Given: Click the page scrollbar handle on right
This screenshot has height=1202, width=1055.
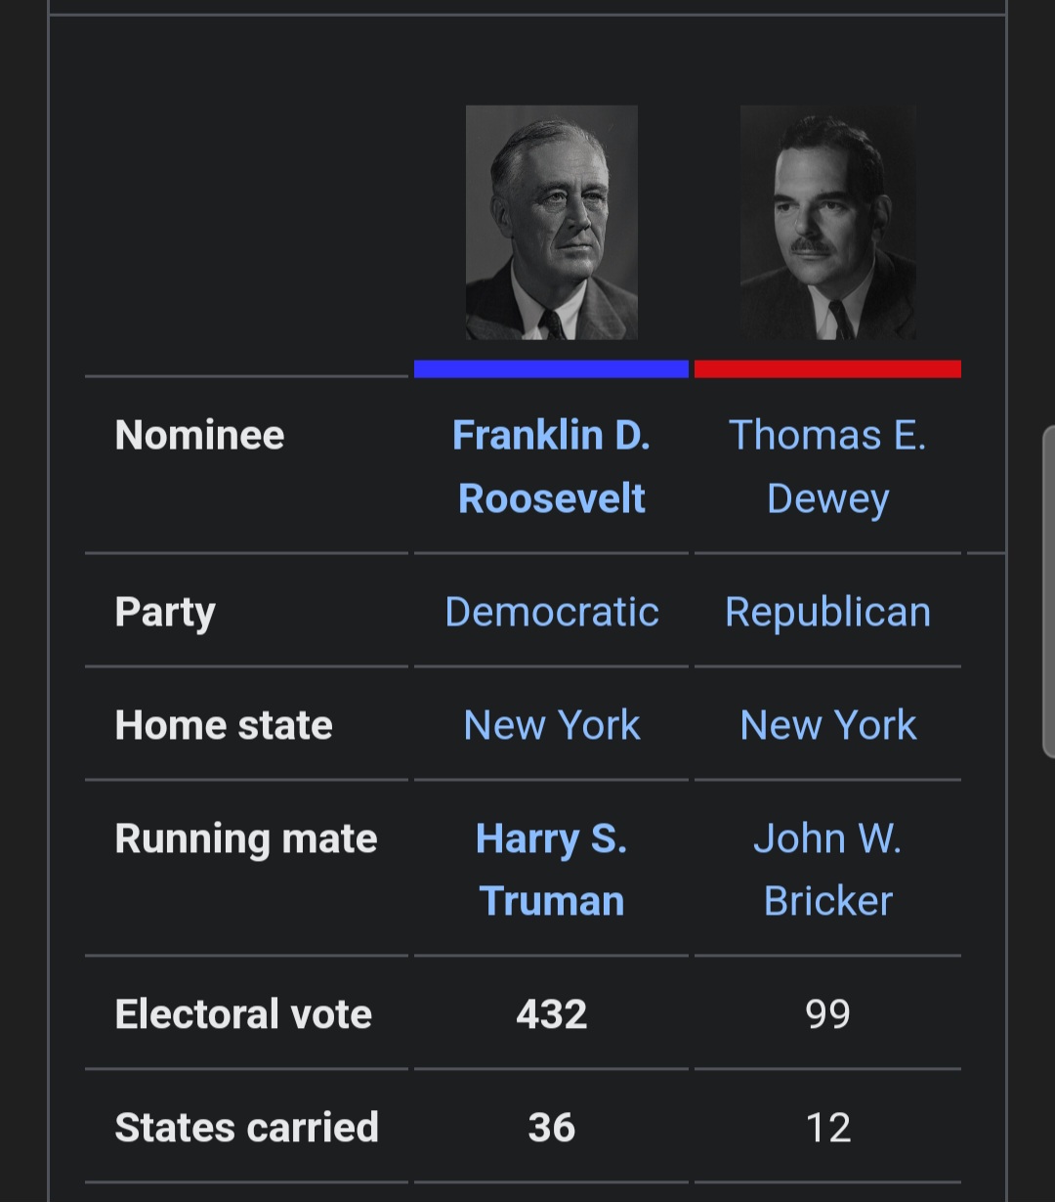Looking at the screenshot, I should pyautogui.click(x=1049, y=592).
